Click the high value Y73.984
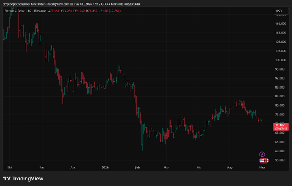Screen dimensions: 292x186 pos(66,11)
